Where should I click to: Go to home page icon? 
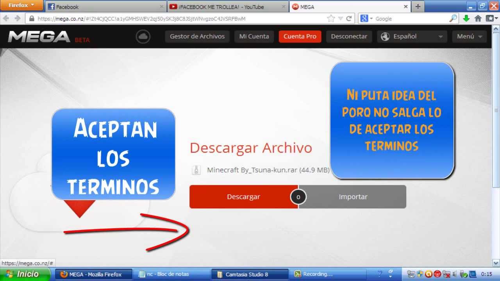478,18
